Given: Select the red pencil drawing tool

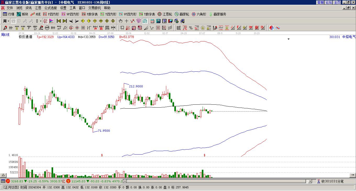Looking at the screenshot, I should pos(5,28).
